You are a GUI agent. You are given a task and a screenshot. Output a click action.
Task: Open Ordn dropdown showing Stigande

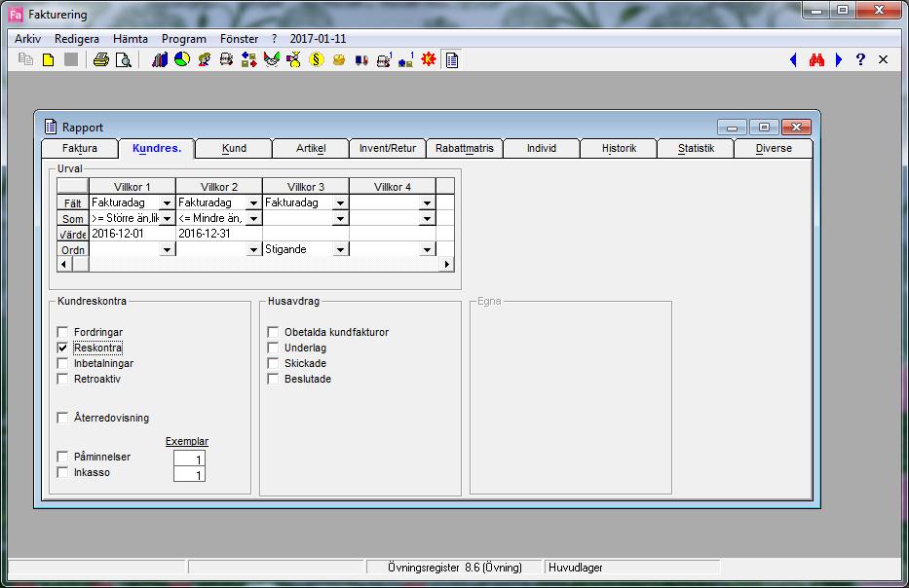click(340, 249)
